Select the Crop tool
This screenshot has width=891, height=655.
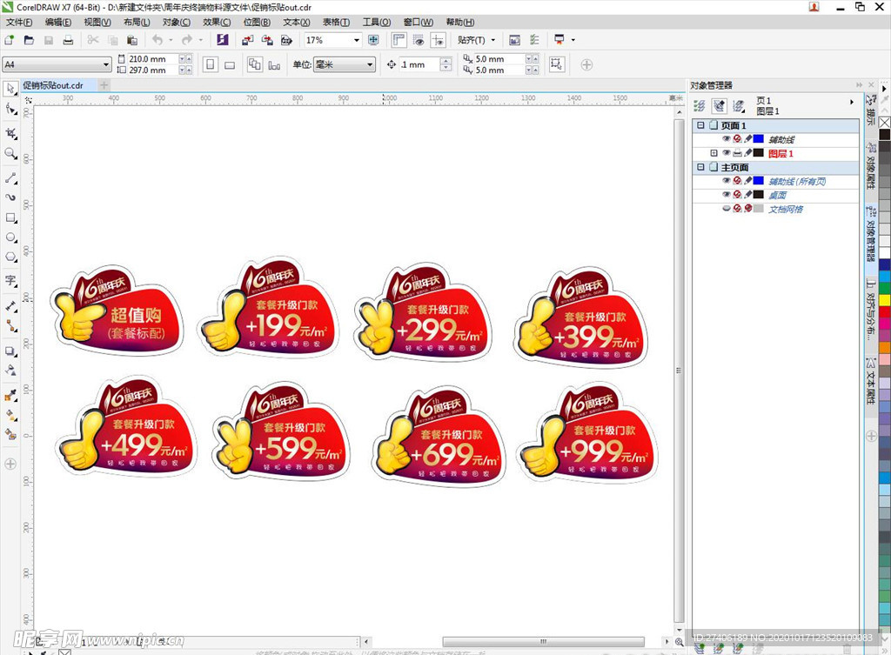coord(10,133)
